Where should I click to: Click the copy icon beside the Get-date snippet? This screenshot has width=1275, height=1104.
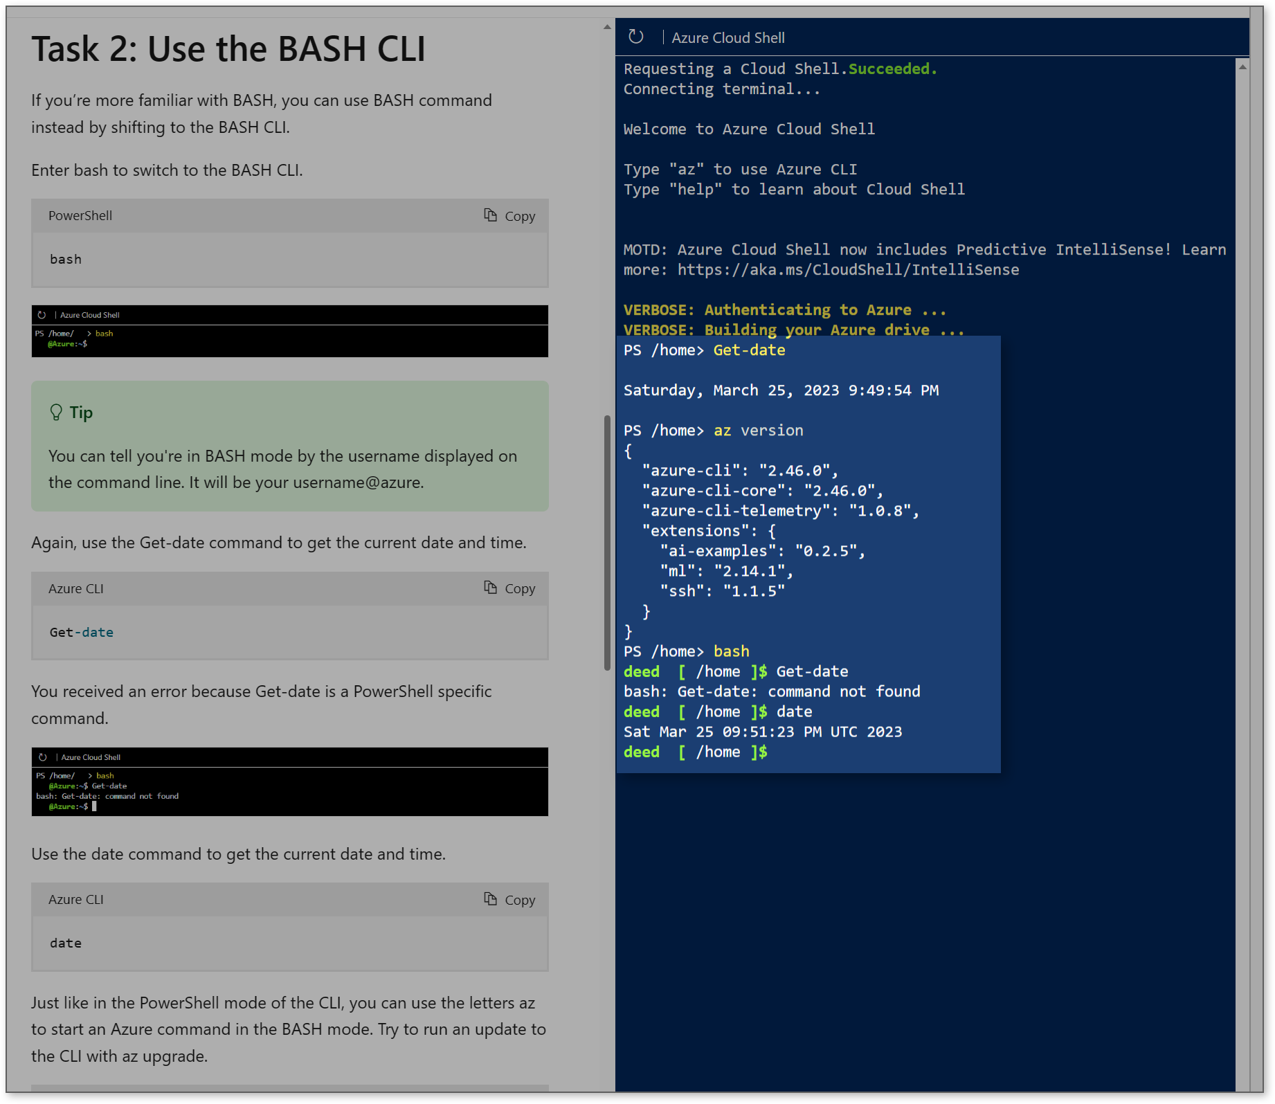[x=490, y=588]
